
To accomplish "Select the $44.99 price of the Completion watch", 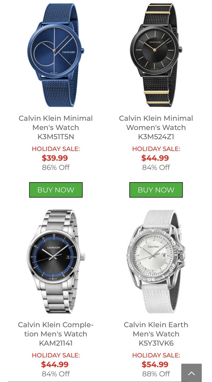I will click(55, 364).
